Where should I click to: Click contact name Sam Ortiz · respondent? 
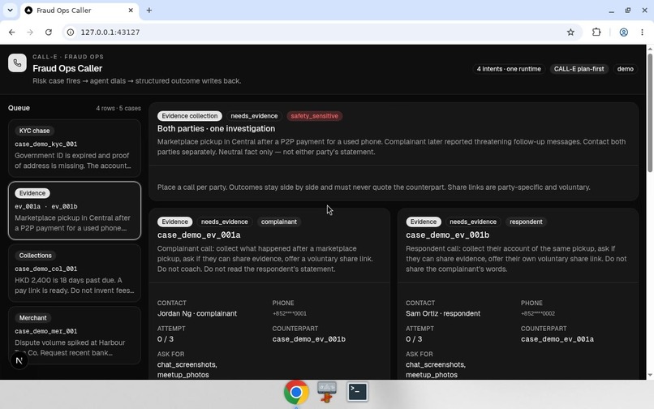point(443,313)
